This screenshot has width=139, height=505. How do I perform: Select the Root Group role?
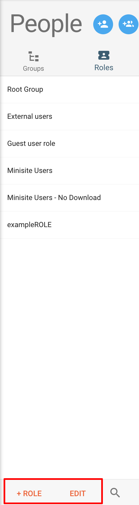click(x=69, y=90)
